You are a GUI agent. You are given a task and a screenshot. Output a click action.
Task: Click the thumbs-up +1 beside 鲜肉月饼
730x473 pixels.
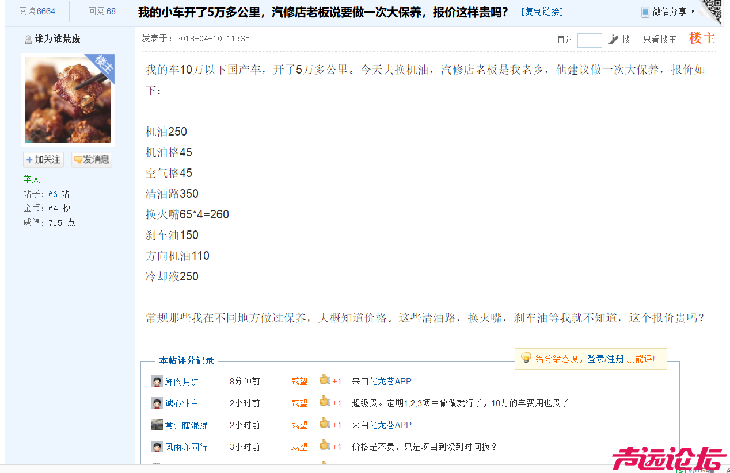click(x=329, y=380)
